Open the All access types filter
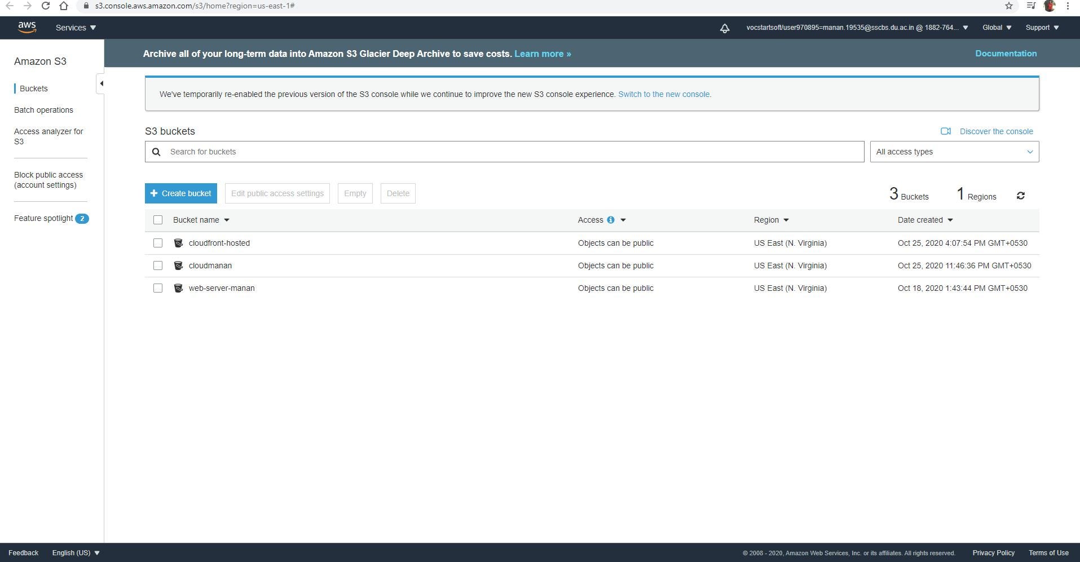Viewport: 1080px width, 562px height. [954, 152]
